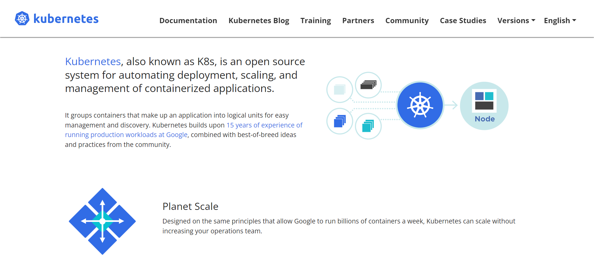Screen dimensions: 594x271
Task: Open '15 years of experience of' link
Action: 265,125
